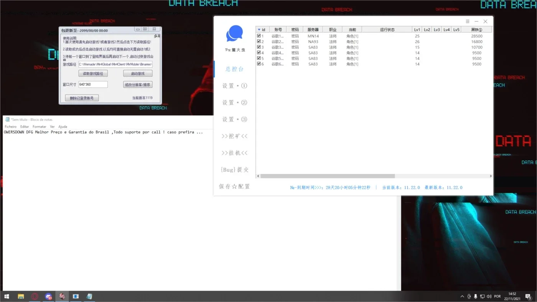Viewport: 537px width, 302px height.
Task: Switch to the 设置•② tab
Action: click(234, 103)
